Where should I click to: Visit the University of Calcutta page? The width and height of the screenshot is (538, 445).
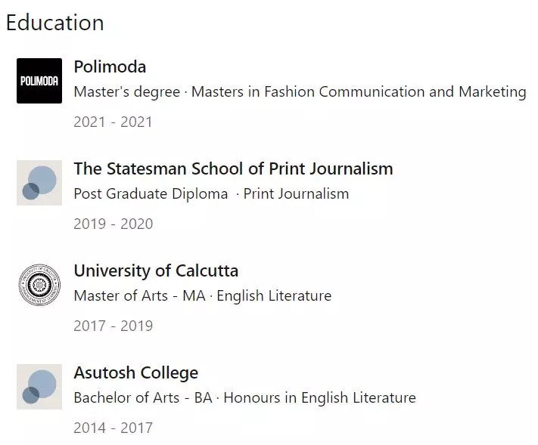156,270
